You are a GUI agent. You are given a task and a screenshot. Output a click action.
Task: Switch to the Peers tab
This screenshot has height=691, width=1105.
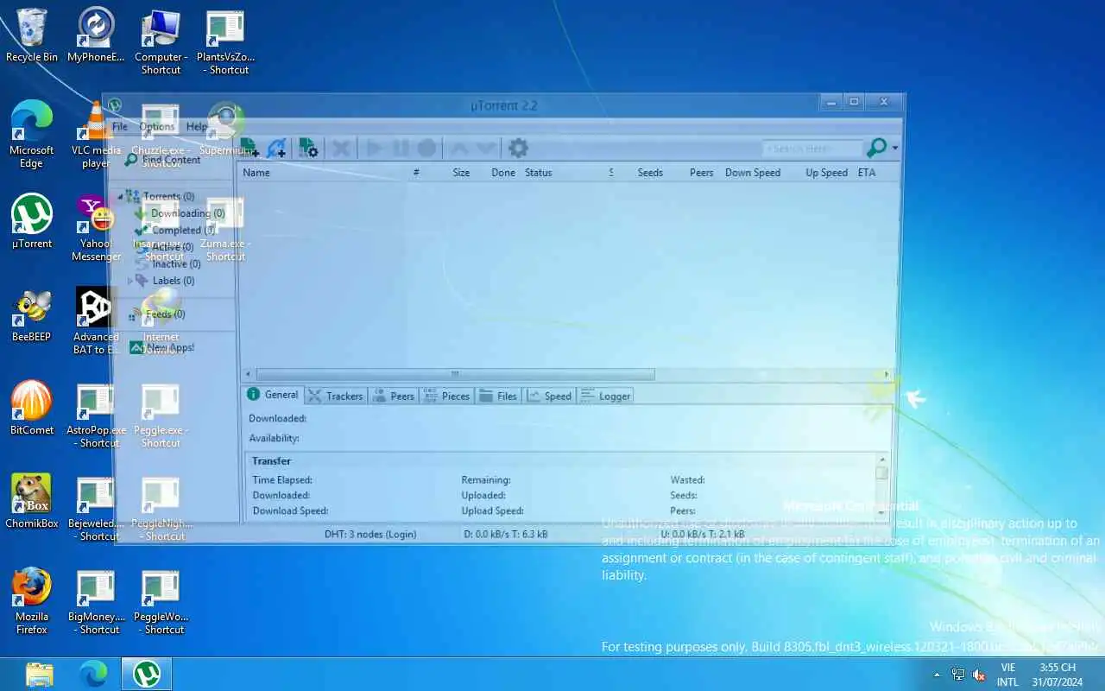click(394, 396)
